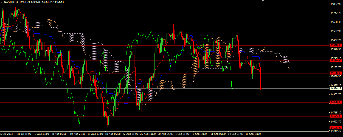Viewport: 343px width, 137px height.
Task: Click the 25 Aug 13:00 time label
Action: 148,134
